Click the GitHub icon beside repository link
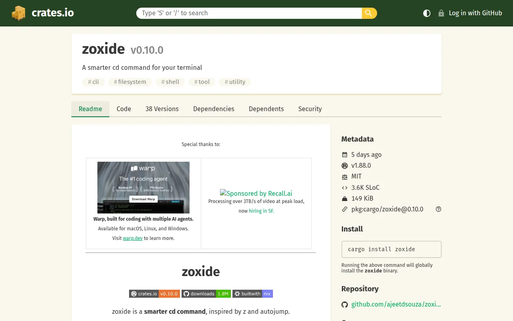Viewport: 513px width, 321px height. [345, 305]
